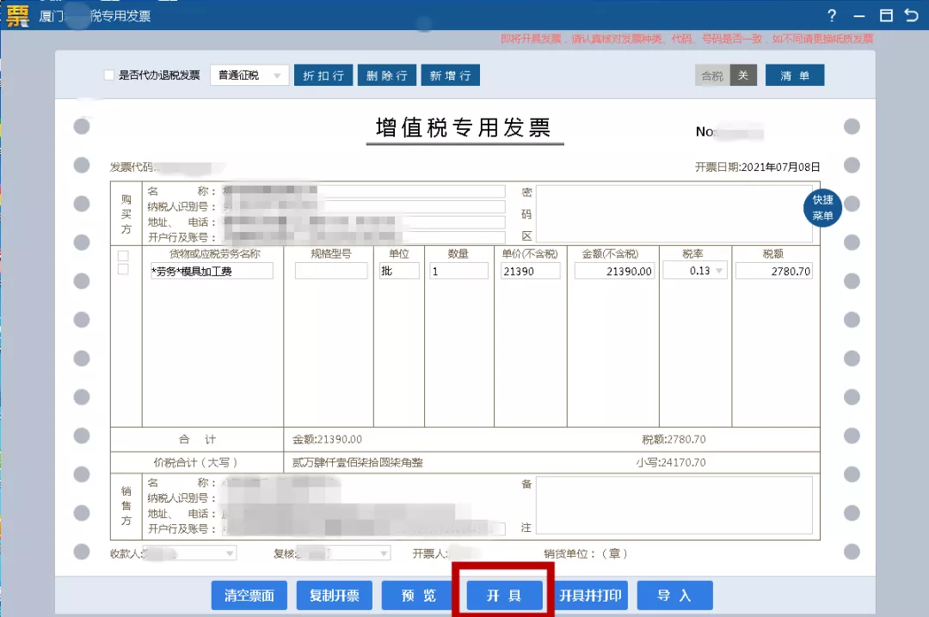929x617 pixels.
Task: Click the 删除行 delete row button
Action: click(x=386, y=75)
